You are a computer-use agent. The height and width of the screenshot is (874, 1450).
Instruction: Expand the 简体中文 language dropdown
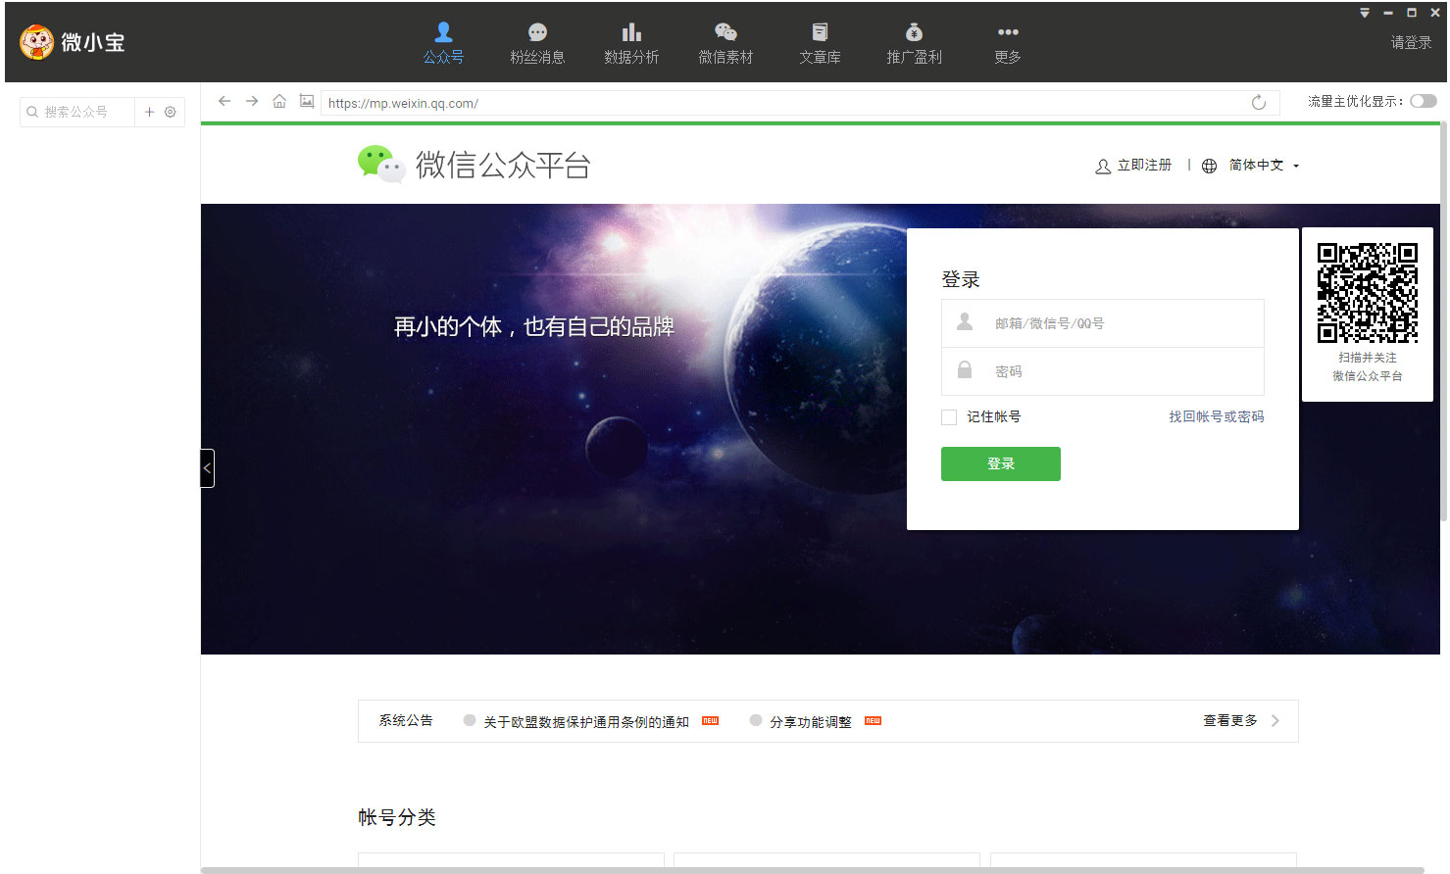[x=1264, y=166]
